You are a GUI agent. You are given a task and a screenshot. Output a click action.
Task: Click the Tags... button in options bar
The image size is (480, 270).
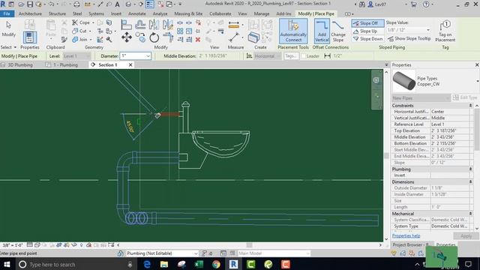tap(291, 56)
